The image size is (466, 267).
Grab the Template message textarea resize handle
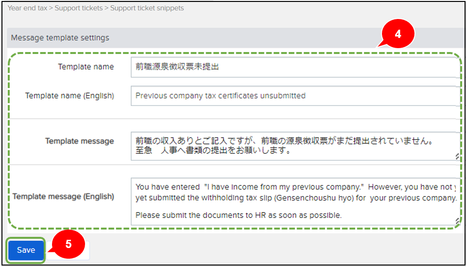coord(457,157)
